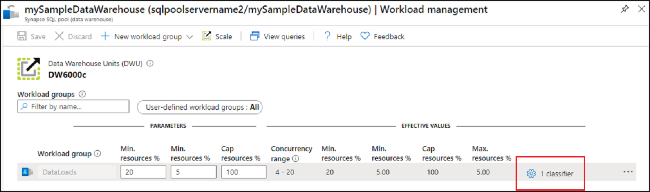Expand the New workload group dropdown
The width and height of the screenshot is (650, 192).
pyautogui.click(x=189, y=37)
